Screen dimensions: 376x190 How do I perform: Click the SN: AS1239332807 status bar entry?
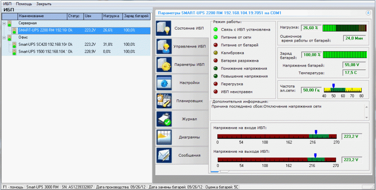click(x=77, y=187)
